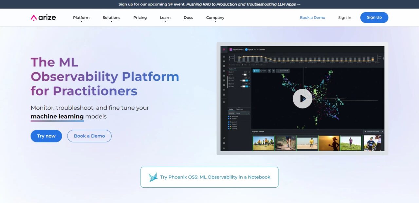Click the Phoenix bird icon
This screenshot has width=419, height=203.
pos(153,177)
